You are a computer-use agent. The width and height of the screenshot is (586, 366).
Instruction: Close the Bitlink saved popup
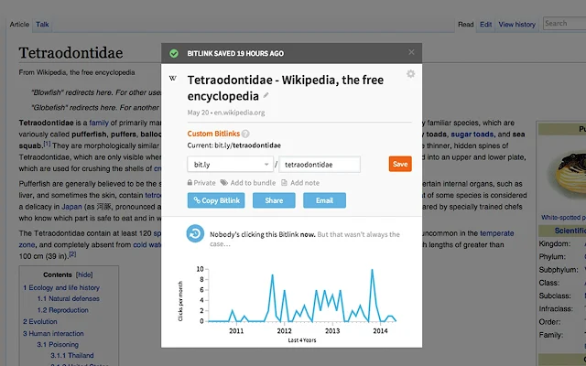(411, 53)
